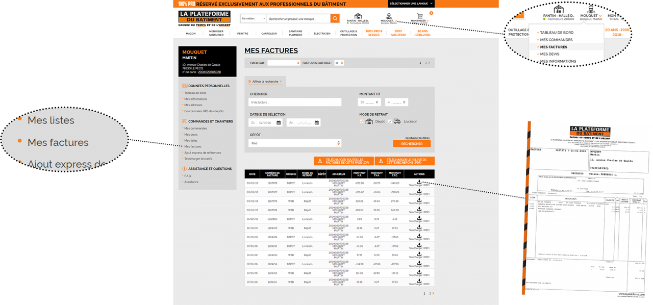Download PDF for invoice 1224210
The image size is (653, 305).
click(x=419, y=254)
